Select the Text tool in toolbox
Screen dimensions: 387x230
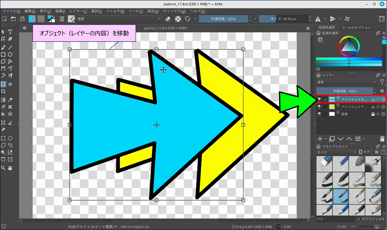pyautogui.click(x=10, y=32)
